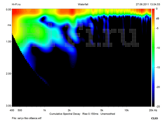
Task: Click the -25 mark on the dB scale
Action: [157, 106]
